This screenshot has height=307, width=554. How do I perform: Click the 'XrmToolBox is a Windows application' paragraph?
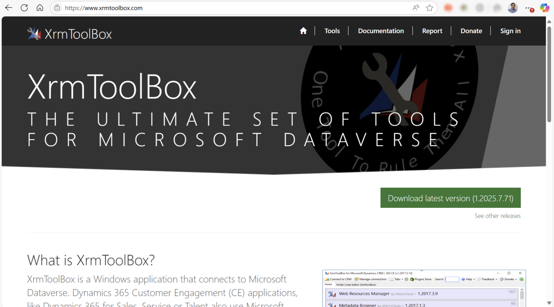[x=163, y=291]
